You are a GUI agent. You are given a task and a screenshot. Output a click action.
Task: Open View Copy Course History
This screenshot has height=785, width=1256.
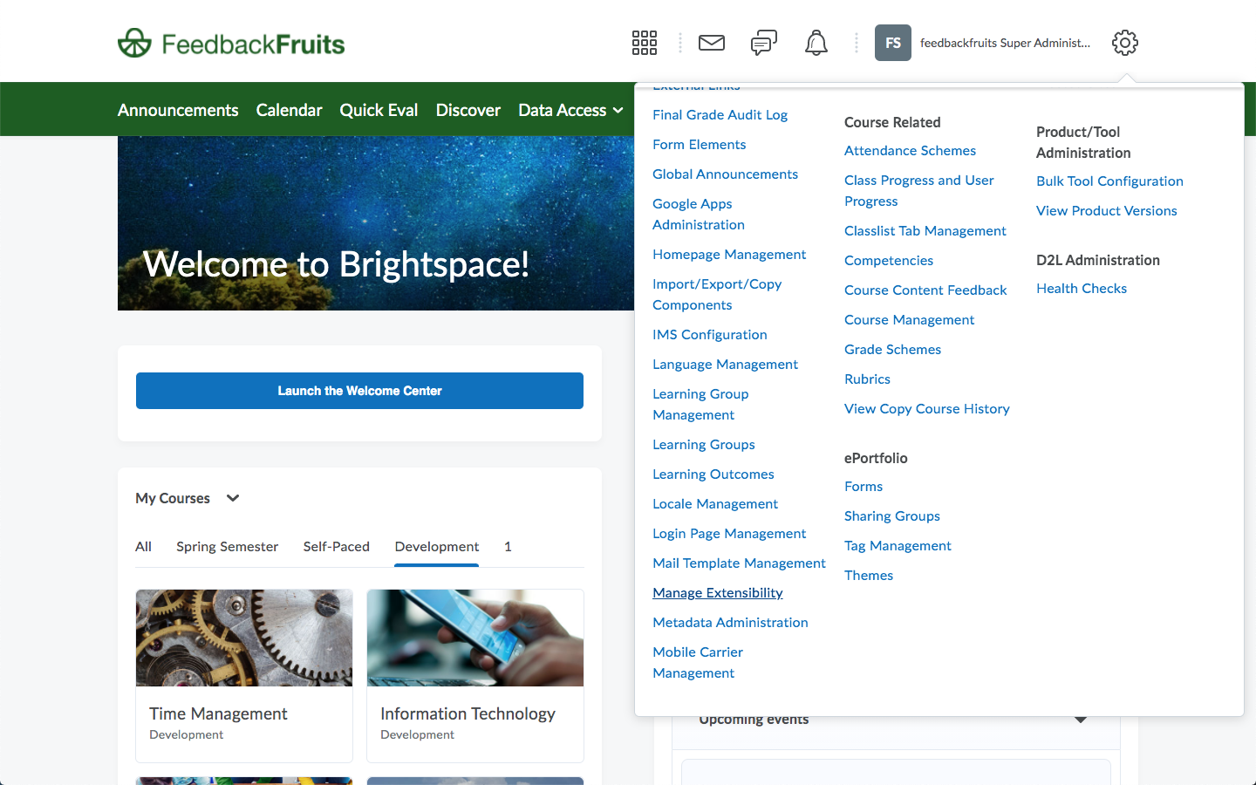point(927,408)
